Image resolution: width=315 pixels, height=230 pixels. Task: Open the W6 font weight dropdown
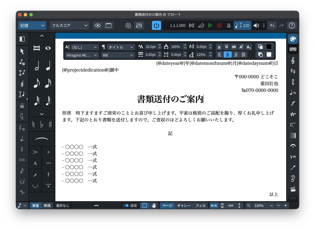pyautogui.click(x=118, y=55)
